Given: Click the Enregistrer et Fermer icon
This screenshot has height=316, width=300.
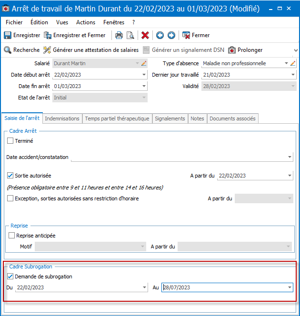Looking at the screenshot, I should (x=48, y=35).
